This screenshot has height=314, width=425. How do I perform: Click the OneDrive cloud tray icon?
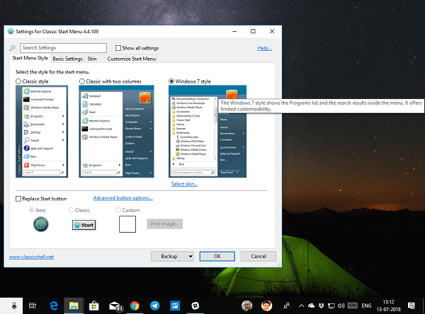pos(312,306)
